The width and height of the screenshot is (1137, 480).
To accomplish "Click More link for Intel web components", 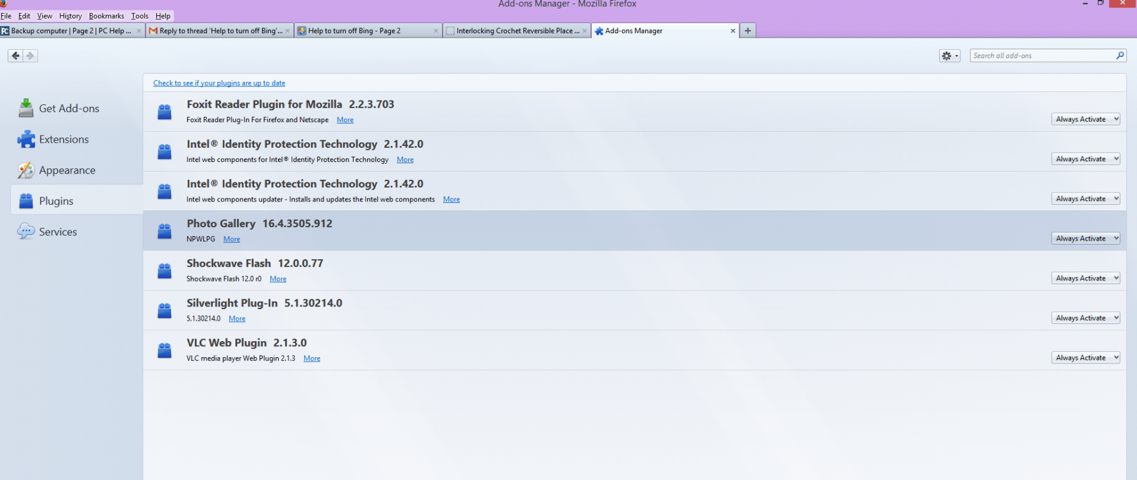I will point(405,159).
